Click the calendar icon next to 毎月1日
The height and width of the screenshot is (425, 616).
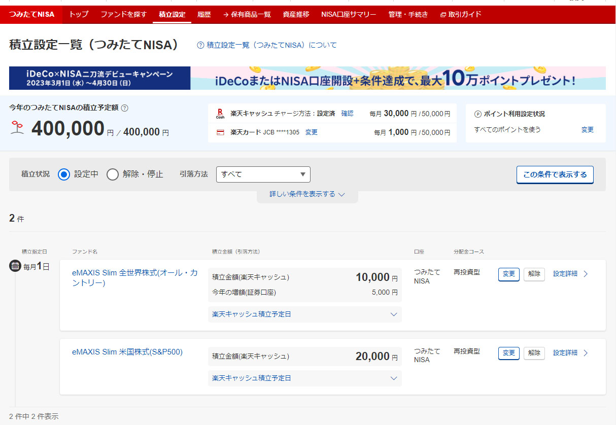(x=15, y=266)
